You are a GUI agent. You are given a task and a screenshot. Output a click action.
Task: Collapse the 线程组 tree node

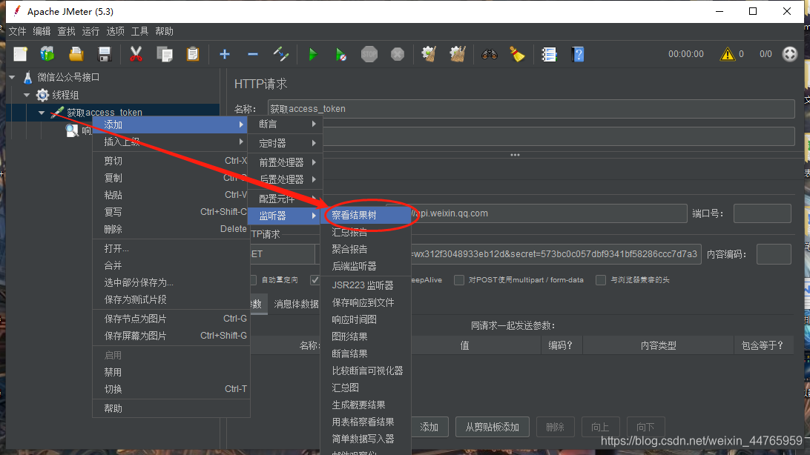click(x=27, y=95)
